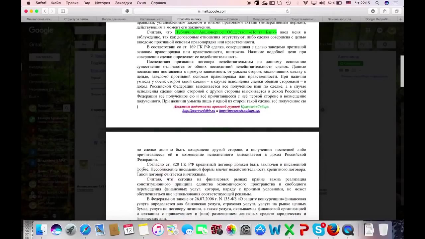425x239 pixels.
Task: Launch Microsoft Excel from the Dock
Action: 290,230
